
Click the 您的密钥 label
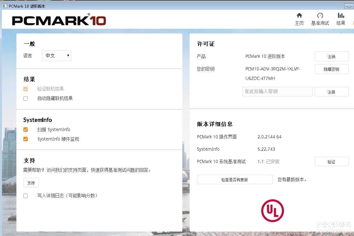[x=205, y=69]
